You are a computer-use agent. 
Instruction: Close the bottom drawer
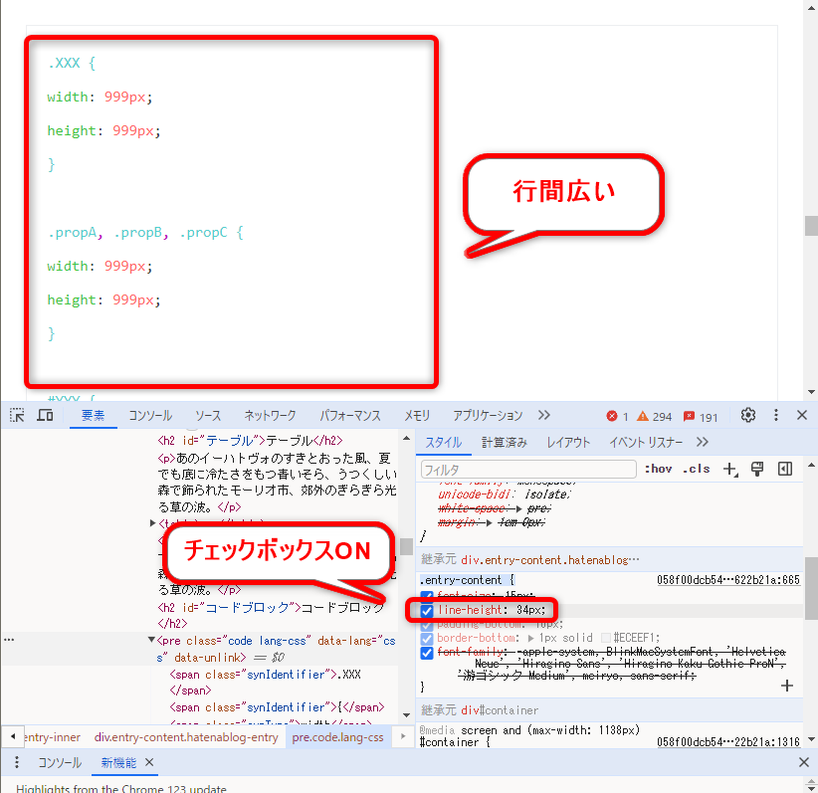(x=804, y=763)
